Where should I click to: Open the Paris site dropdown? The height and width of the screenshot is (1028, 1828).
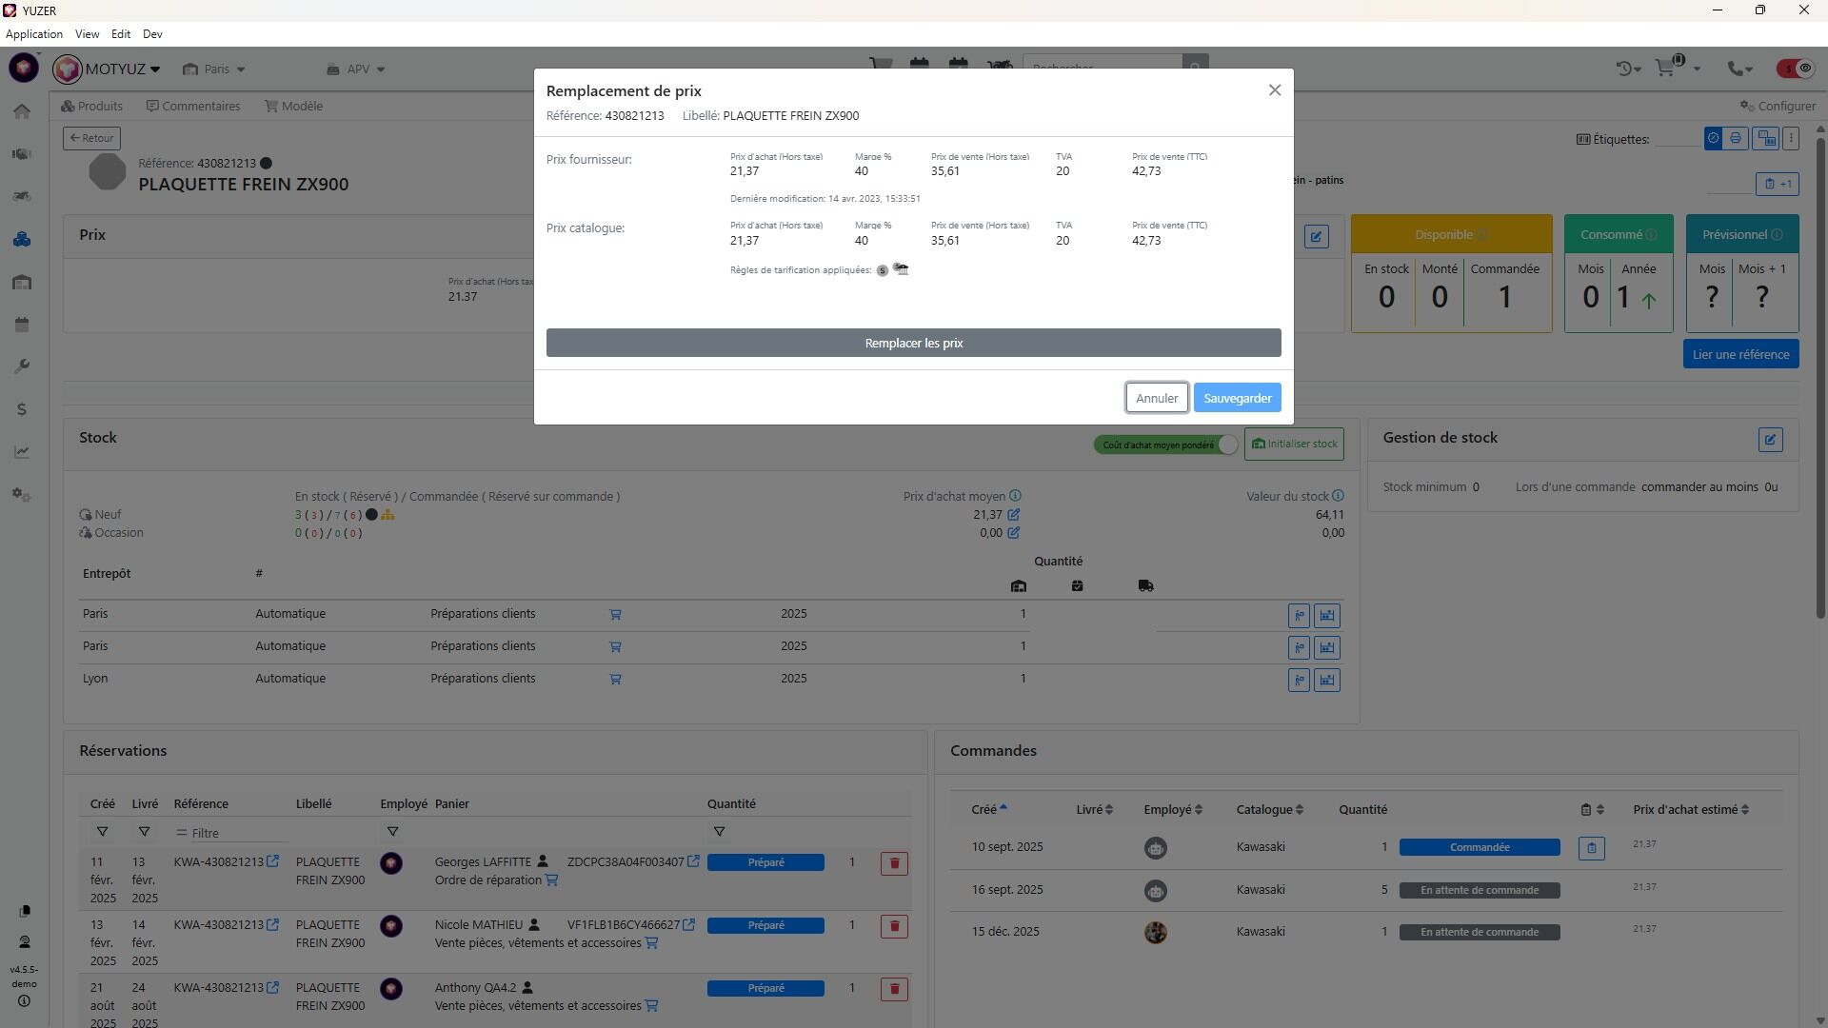pos(215,69)
